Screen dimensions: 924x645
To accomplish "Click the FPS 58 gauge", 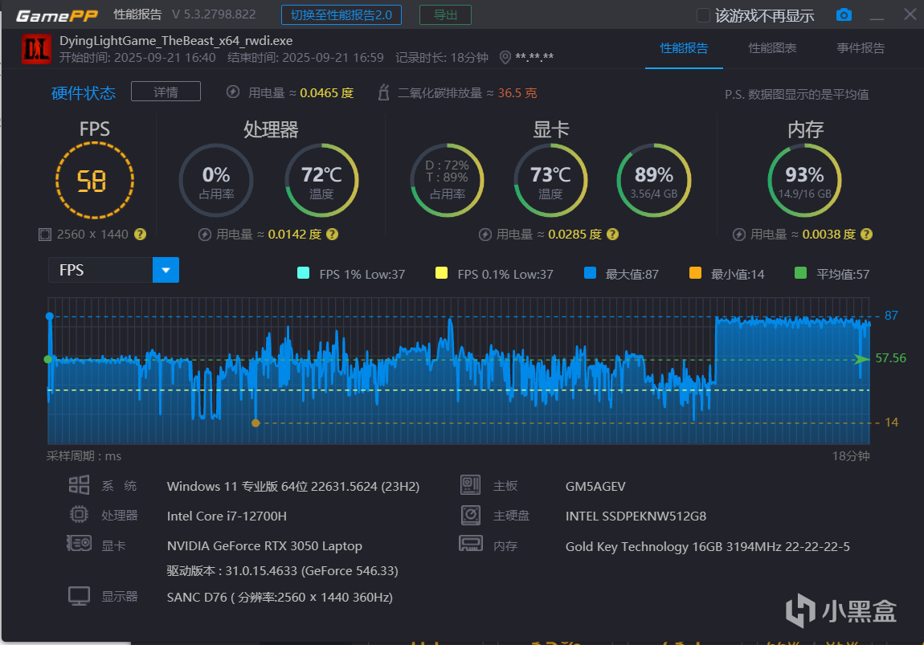I will [x=94, y=180].
